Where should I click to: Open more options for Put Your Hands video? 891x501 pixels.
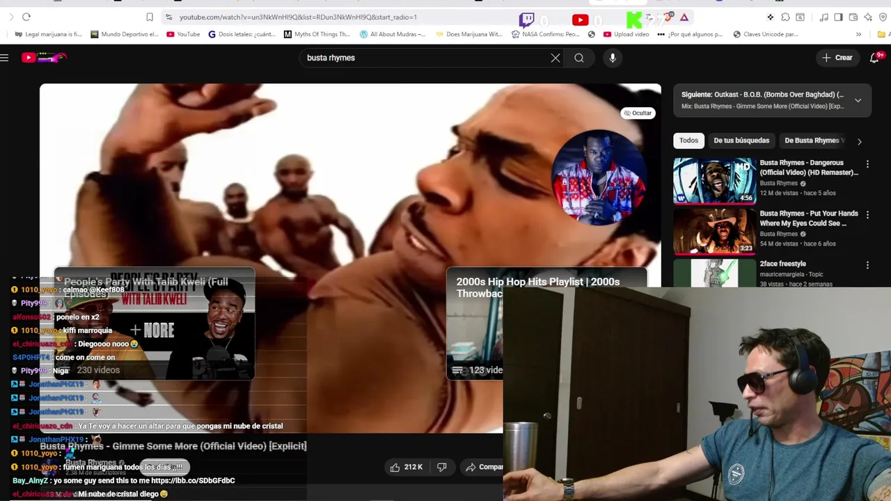(x=867, y=215)
